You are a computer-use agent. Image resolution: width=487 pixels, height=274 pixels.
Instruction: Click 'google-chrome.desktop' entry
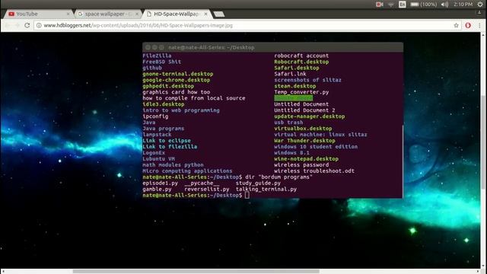point(176,80)
